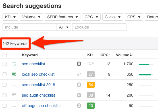Check the box for seo audit checklist row
Viewport: 158px width, 111px height.
coord(5,95)
